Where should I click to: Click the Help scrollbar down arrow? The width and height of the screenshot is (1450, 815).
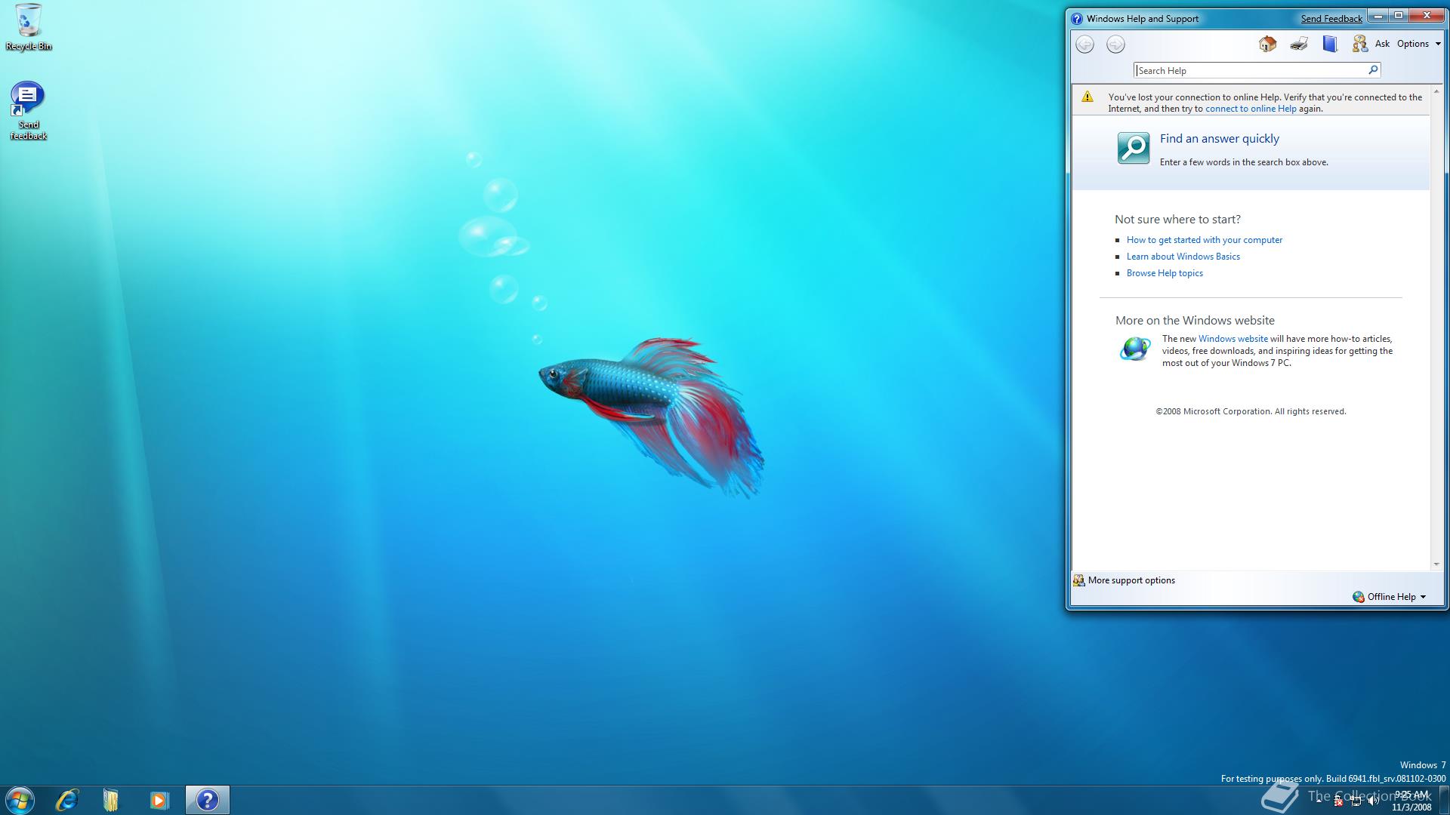[1436, 564]
